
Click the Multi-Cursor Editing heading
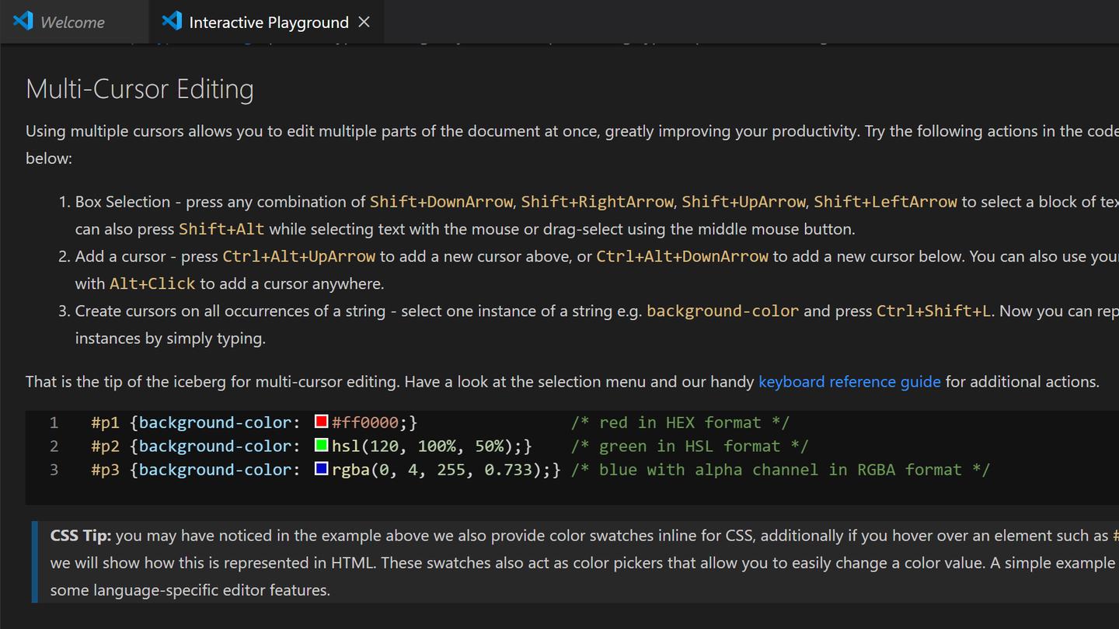[140, 89]
